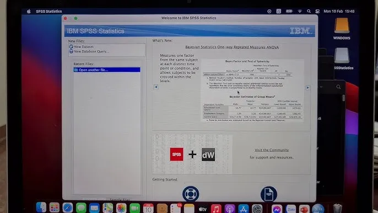Open the SSStatistics disk on desktop
Viewport: 378px width, 213px height.
click(x=342, y=58)
